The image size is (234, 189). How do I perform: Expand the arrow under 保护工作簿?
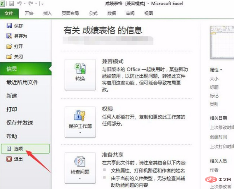[80, 132]
